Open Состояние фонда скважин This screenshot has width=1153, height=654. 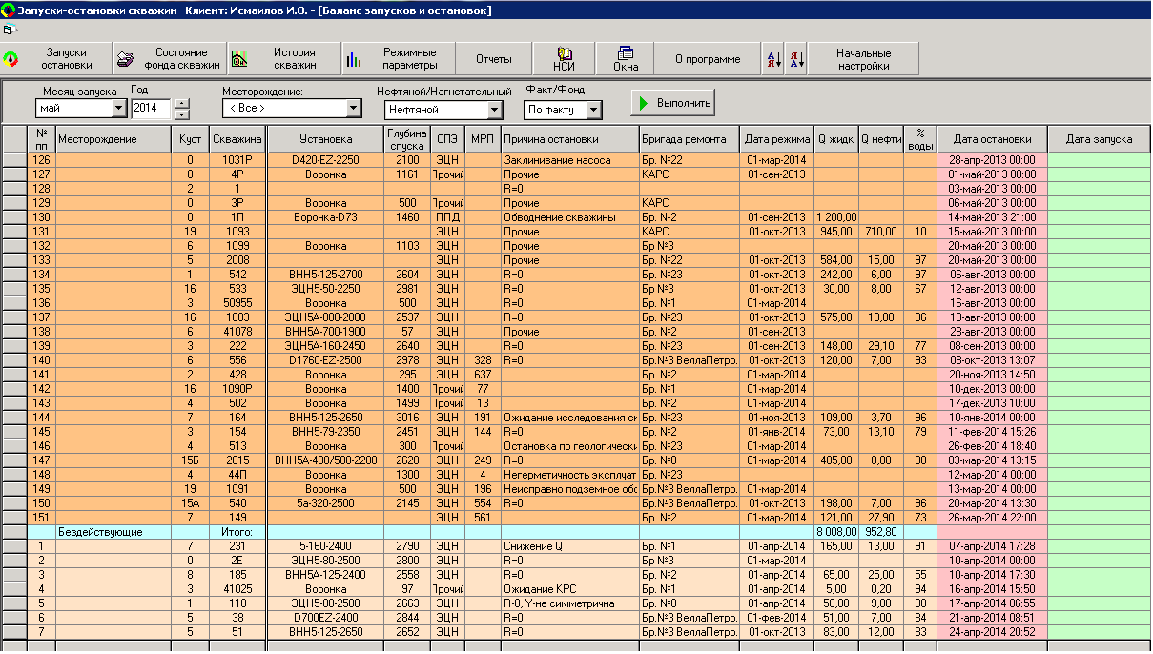point(170,59)
